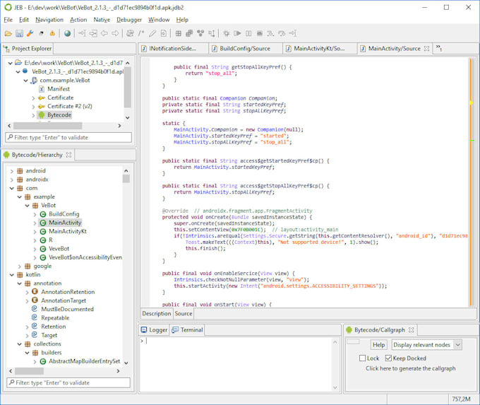This screenshot has width=480, height=405.
Task: Click the debugger run/resume icon
Action: (x=237, y=33)
